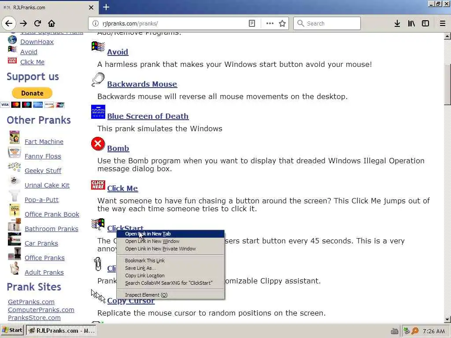Open the Pop-a-Putt link
This screenshot has height=338, width=451.
[42, 200]
